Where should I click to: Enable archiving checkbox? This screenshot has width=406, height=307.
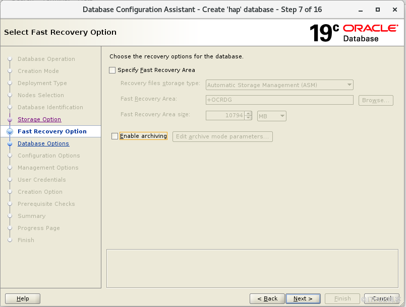(x=114, y=136)
